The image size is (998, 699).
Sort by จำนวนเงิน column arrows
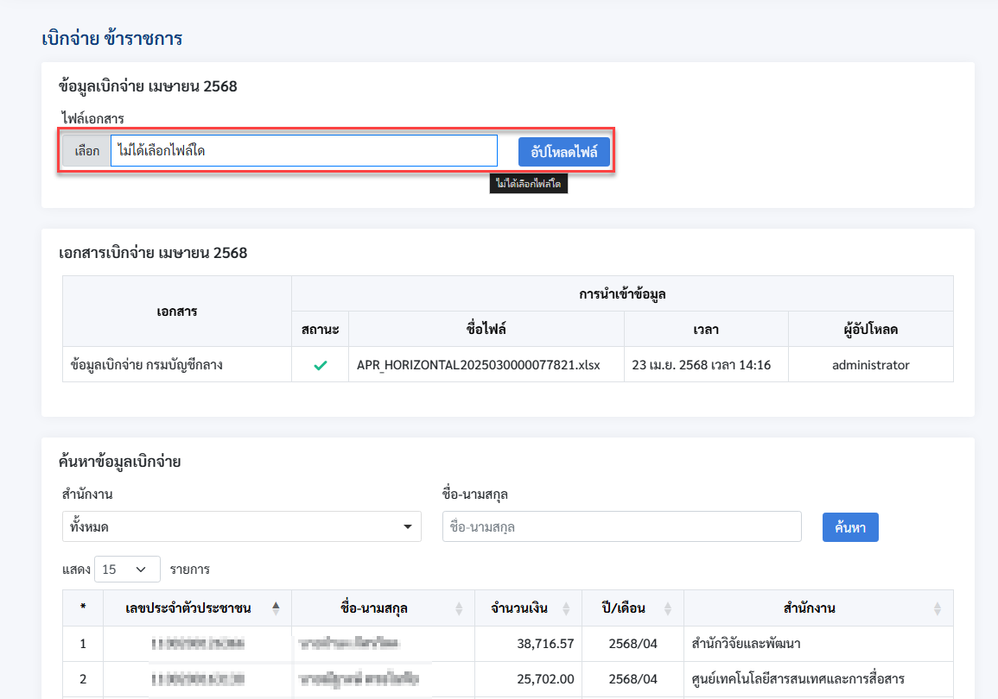pyautogui.click(x=566, y=608)
